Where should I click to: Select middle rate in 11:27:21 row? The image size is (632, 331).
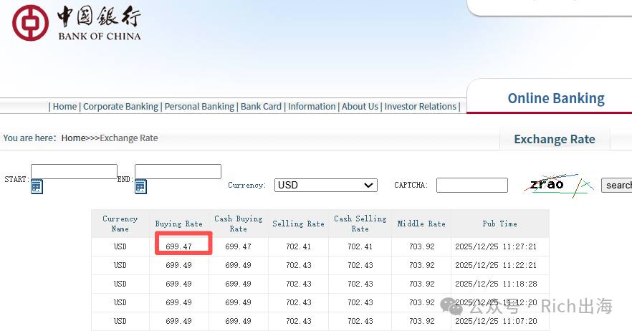pyautogui.click(x=422, y=246)
